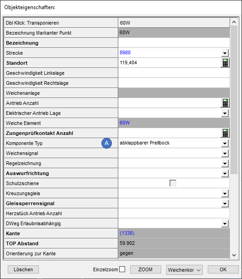Select the Strecke value 8980
The height and width of the screenshot is (279, 242).
(125, 52)
